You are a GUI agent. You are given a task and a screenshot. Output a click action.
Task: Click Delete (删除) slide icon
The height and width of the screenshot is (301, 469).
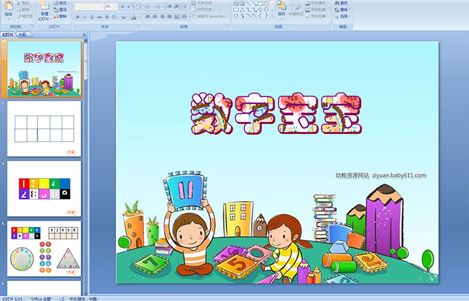pos(56,16)
